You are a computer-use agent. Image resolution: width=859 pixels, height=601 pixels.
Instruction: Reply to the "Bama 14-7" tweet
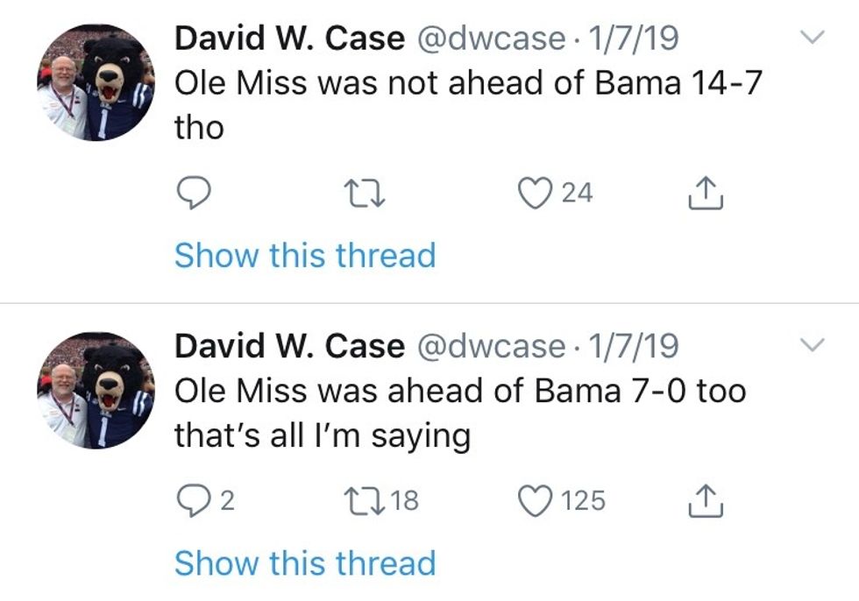[193, 193]
